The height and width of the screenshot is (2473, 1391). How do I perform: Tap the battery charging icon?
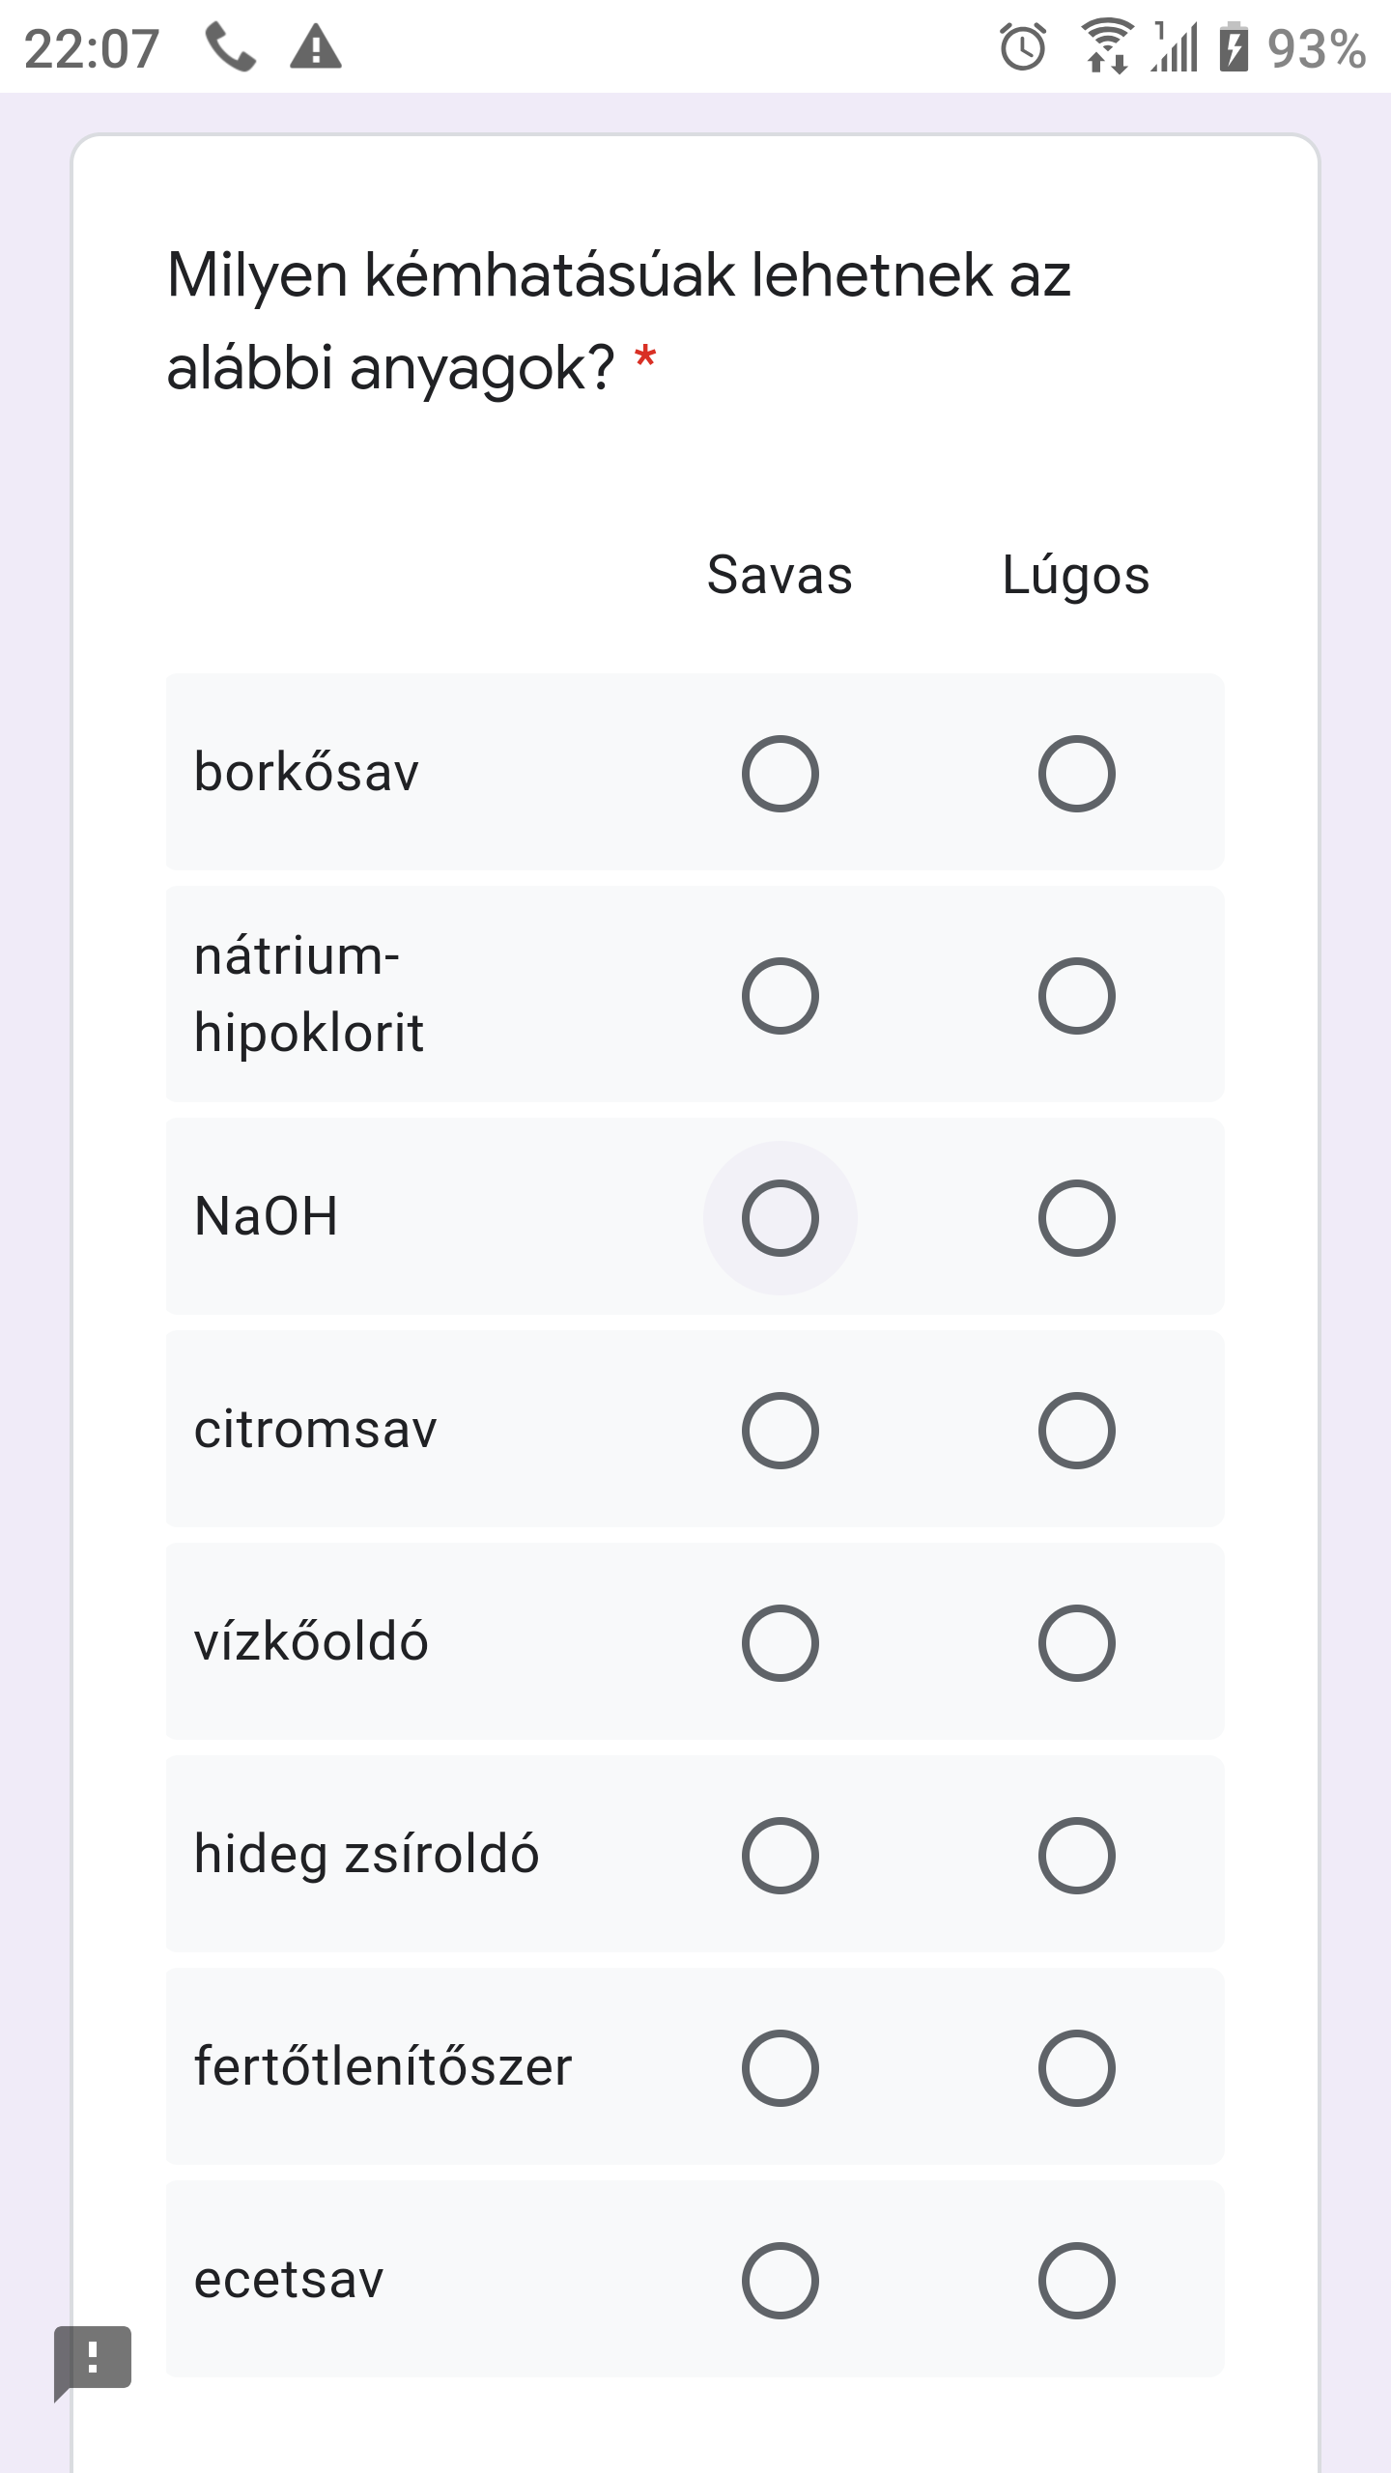click(1234, 47)
